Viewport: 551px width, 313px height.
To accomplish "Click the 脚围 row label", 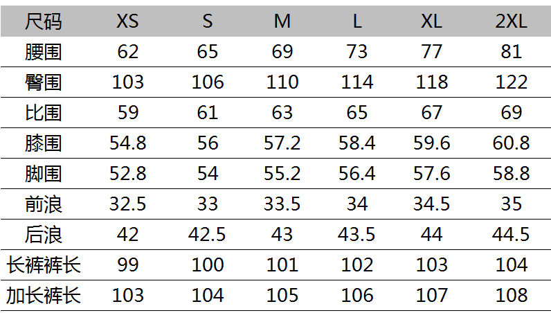I will 44,173.
